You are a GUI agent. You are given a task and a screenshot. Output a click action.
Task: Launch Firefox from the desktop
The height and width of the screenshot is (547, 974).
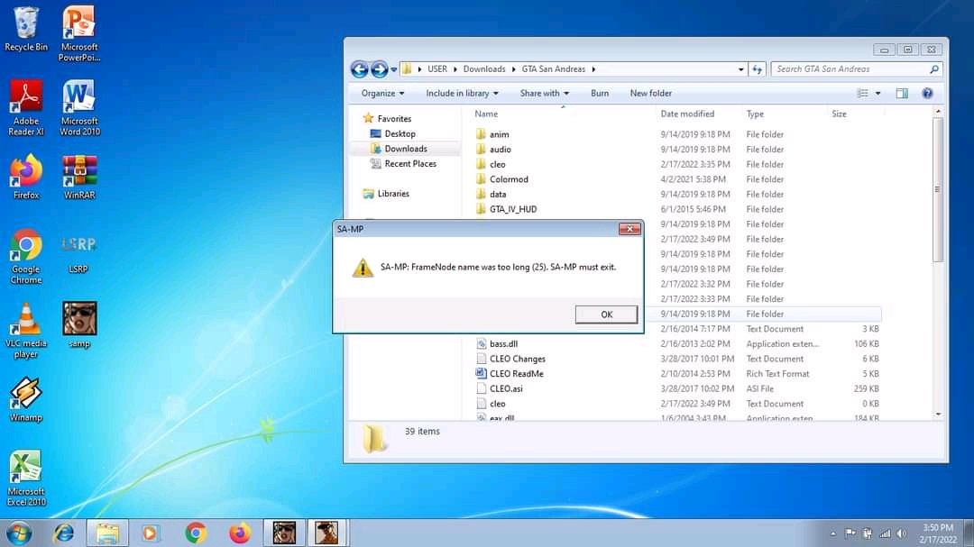click(26, 177)
